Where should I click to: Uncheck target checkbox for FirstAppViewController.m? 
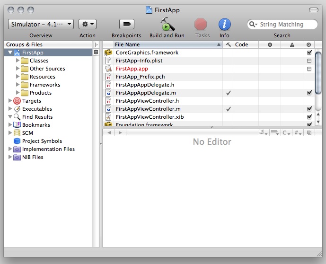point(309,109)
